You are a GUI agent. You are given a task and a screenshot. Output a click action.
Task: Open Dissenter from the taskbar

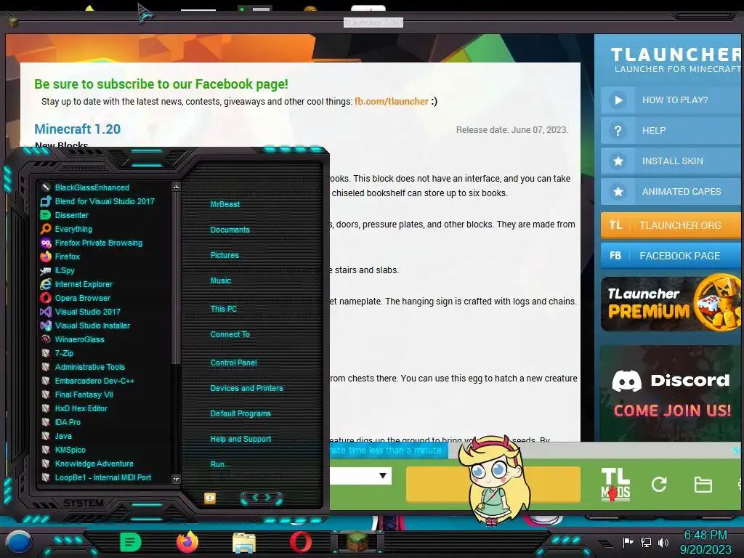tap(131, 542)
